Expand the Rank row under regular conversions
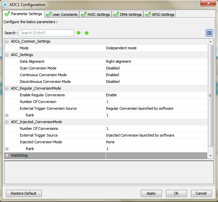The image size is (218, 202). pyautogui.click(x=7, y=115)
